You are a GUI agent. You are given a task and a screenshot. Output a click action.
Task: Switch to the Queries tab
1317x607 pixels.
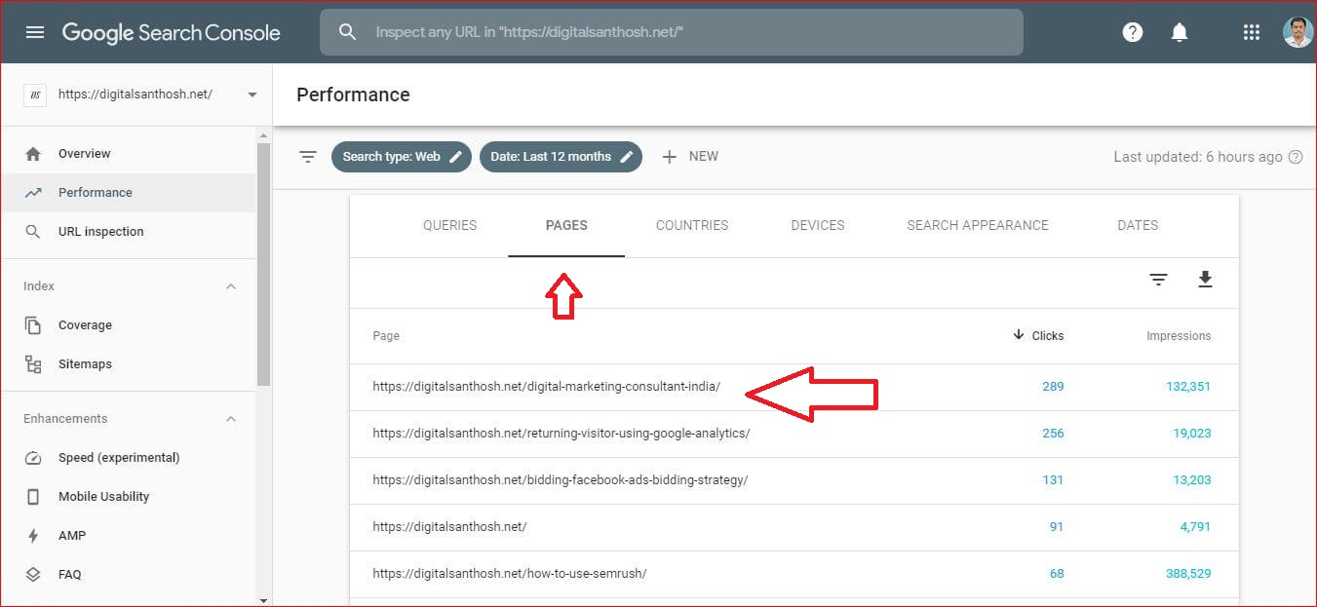(449, 225)
